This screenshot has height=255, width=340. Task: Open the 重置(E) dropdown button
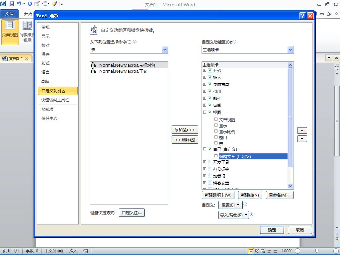pyautogui.click(x=230, y=205)
